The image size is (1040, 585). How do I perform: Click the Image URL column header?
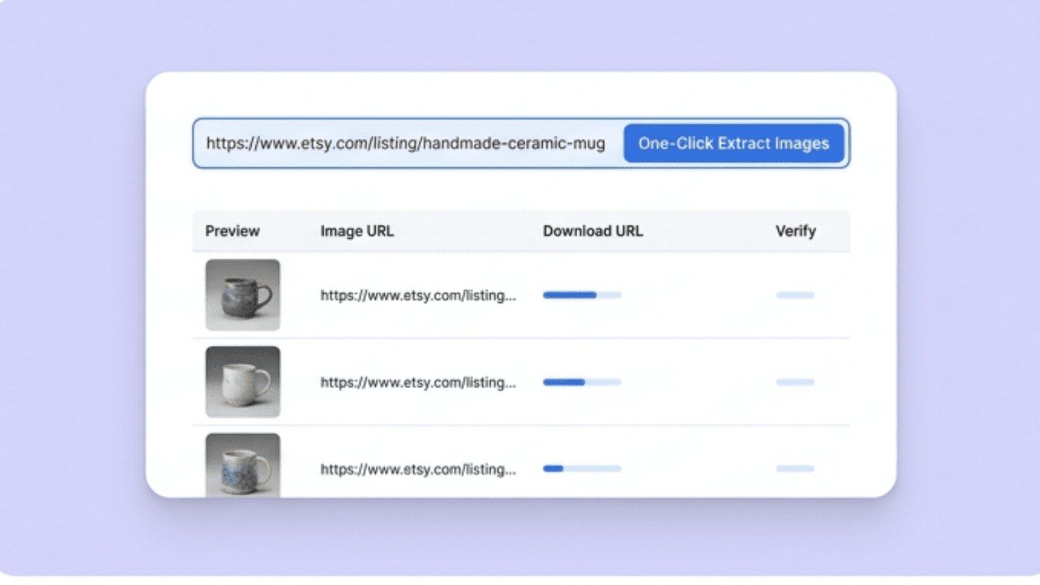click(x=357, y=231)
